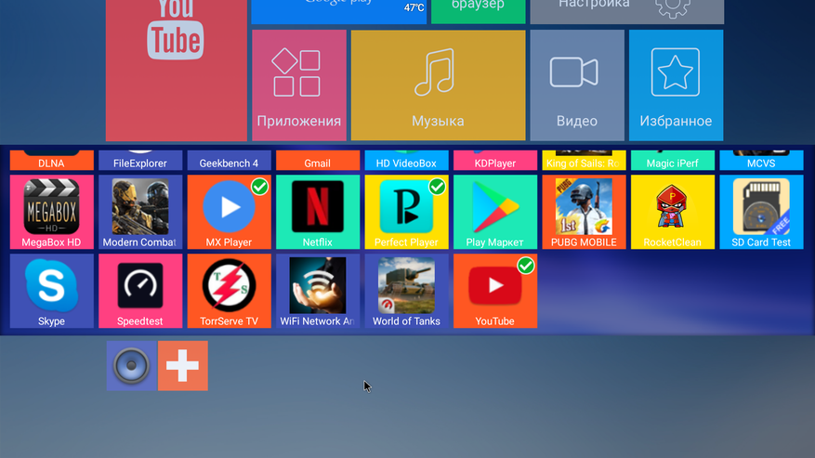The height and width of the screenshot is (458, 815).
Task: Open the DLNA app
Action: [x=51, y=160]
